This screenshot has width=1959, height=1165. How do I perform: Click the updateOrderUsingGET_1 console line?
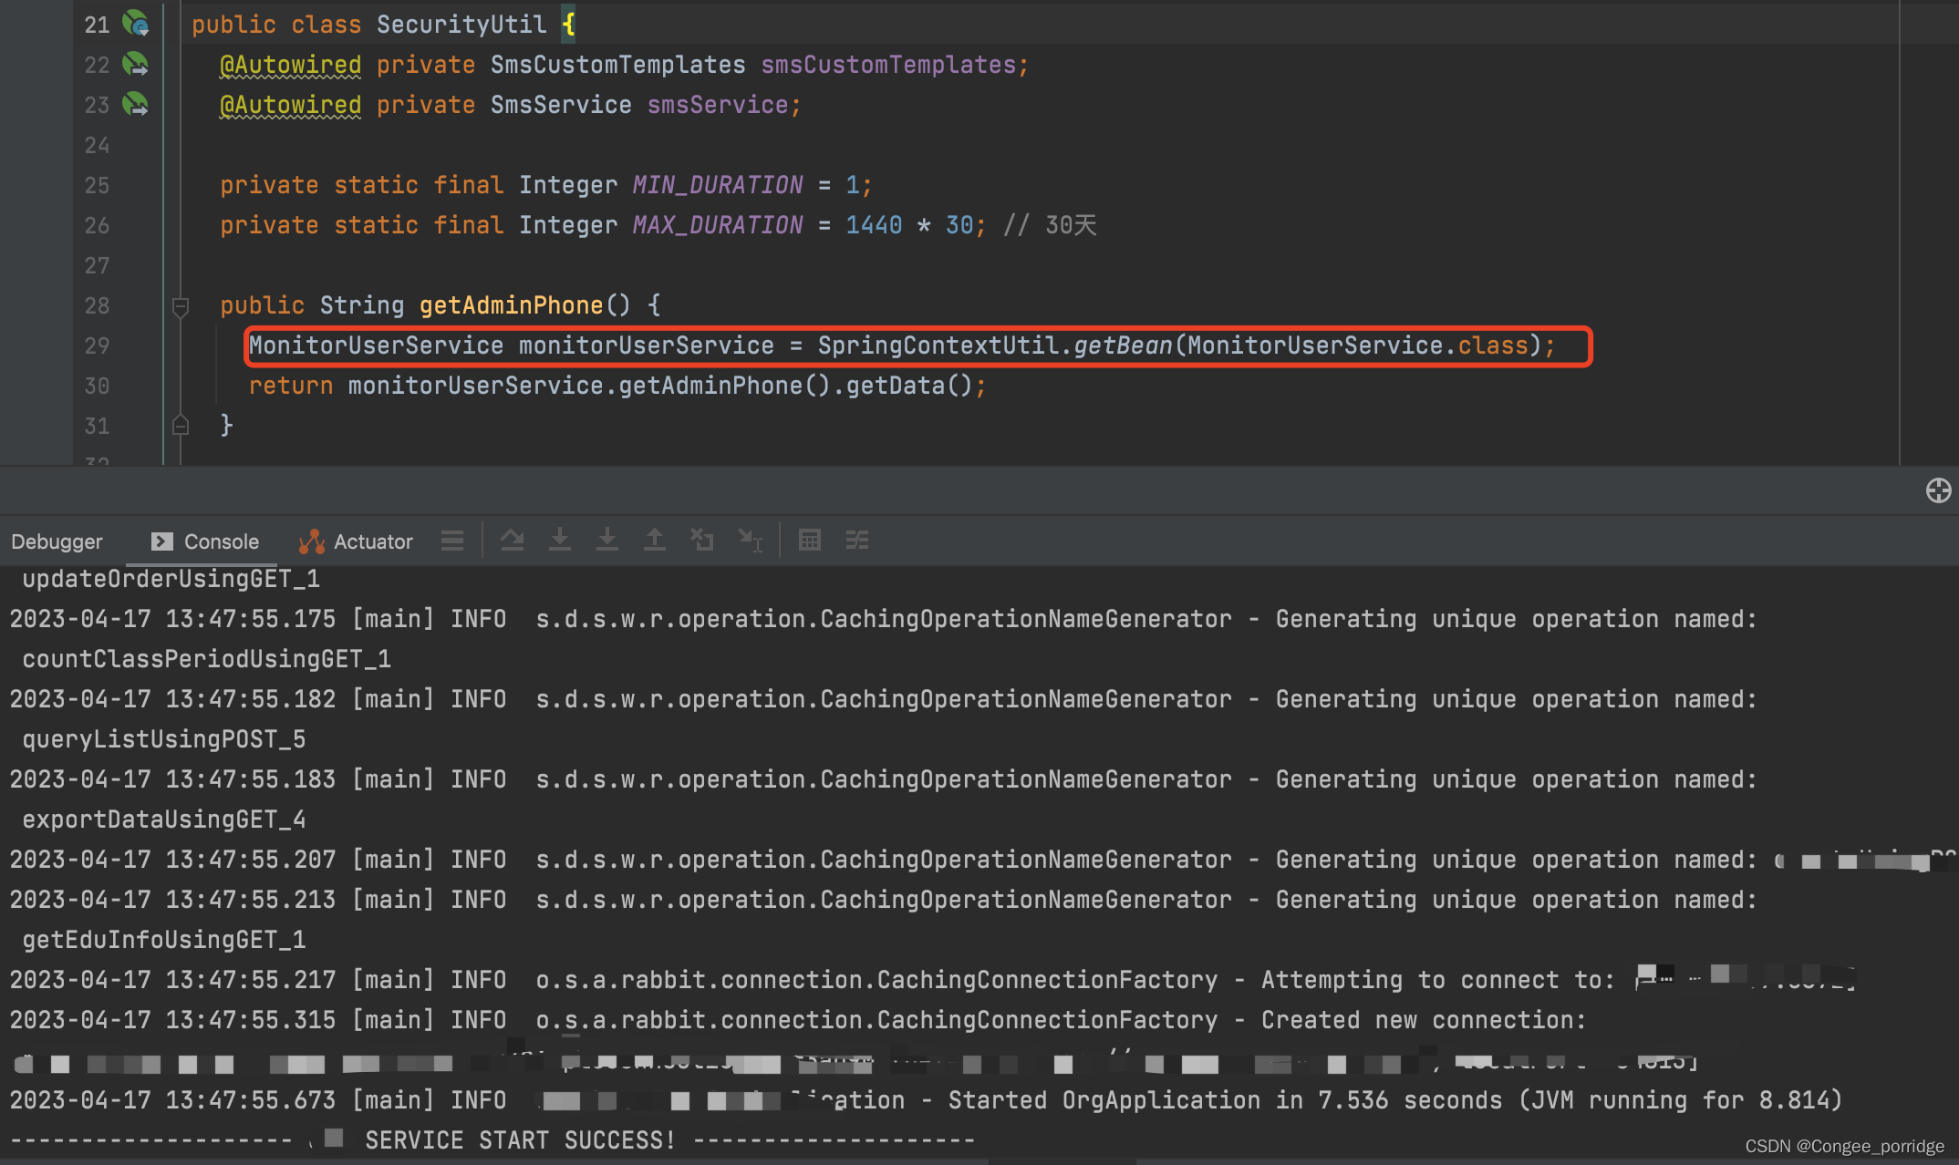[171, 579]
